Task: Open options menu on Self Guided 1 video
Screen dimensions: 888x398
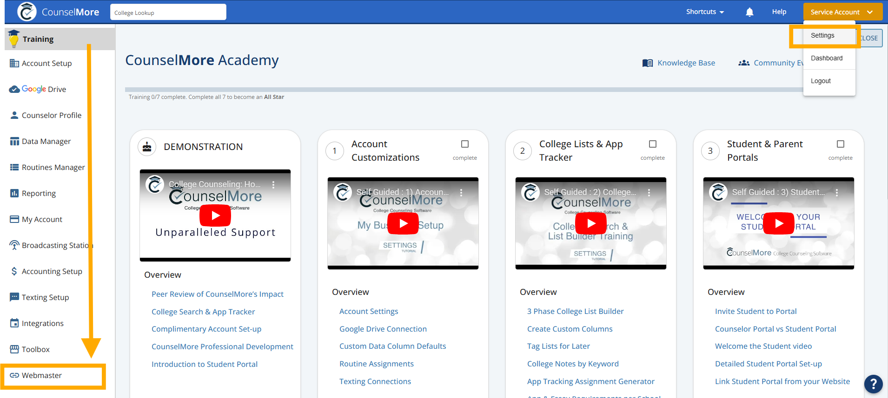Action: [x=461, y=192]
